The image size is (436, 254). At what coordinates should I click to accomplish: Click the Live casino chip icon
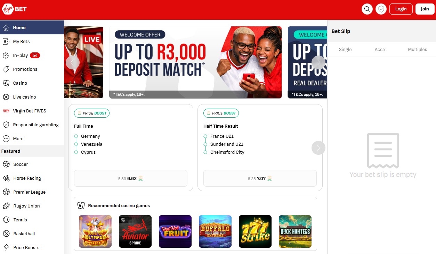(x=6, y=97)
